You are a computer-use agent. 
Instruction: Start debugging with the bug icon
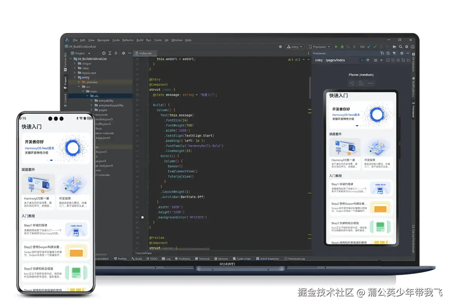point(342,47)
